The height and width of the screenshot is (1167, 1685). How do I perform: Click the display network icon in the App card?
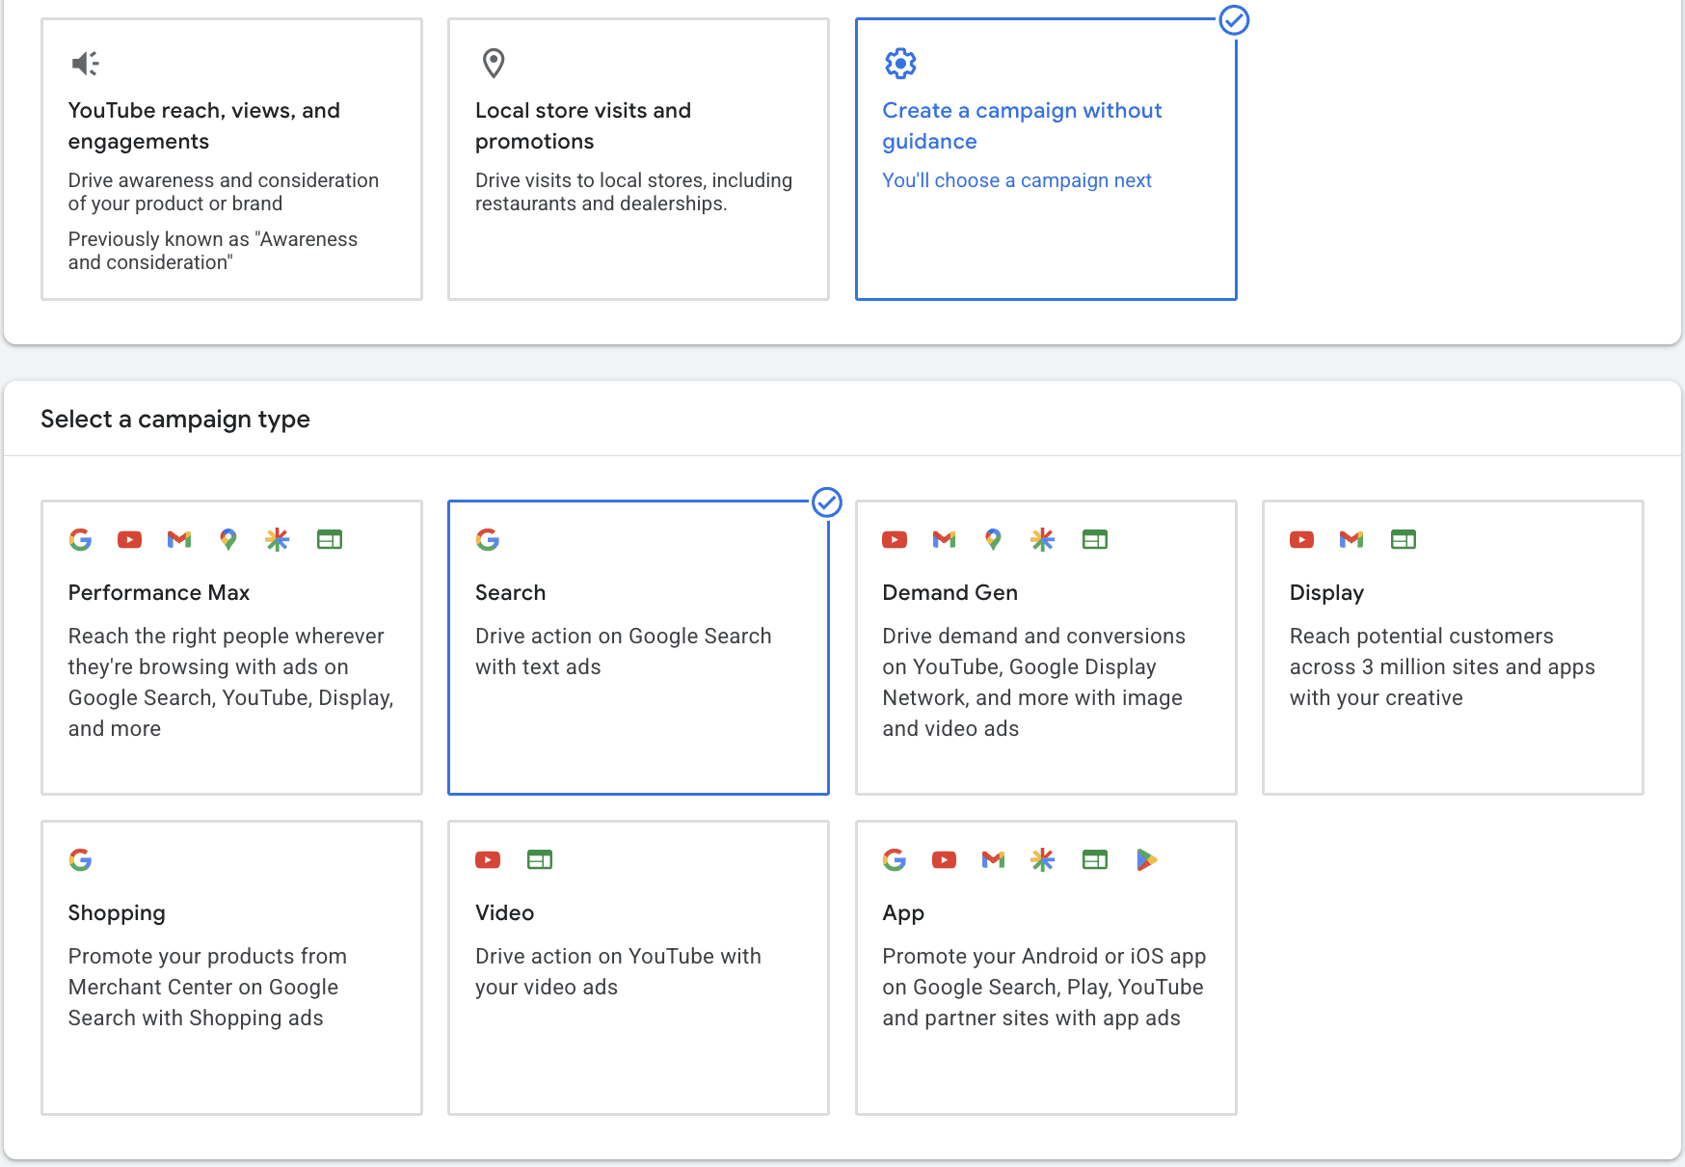click(x=1095, y=859)
